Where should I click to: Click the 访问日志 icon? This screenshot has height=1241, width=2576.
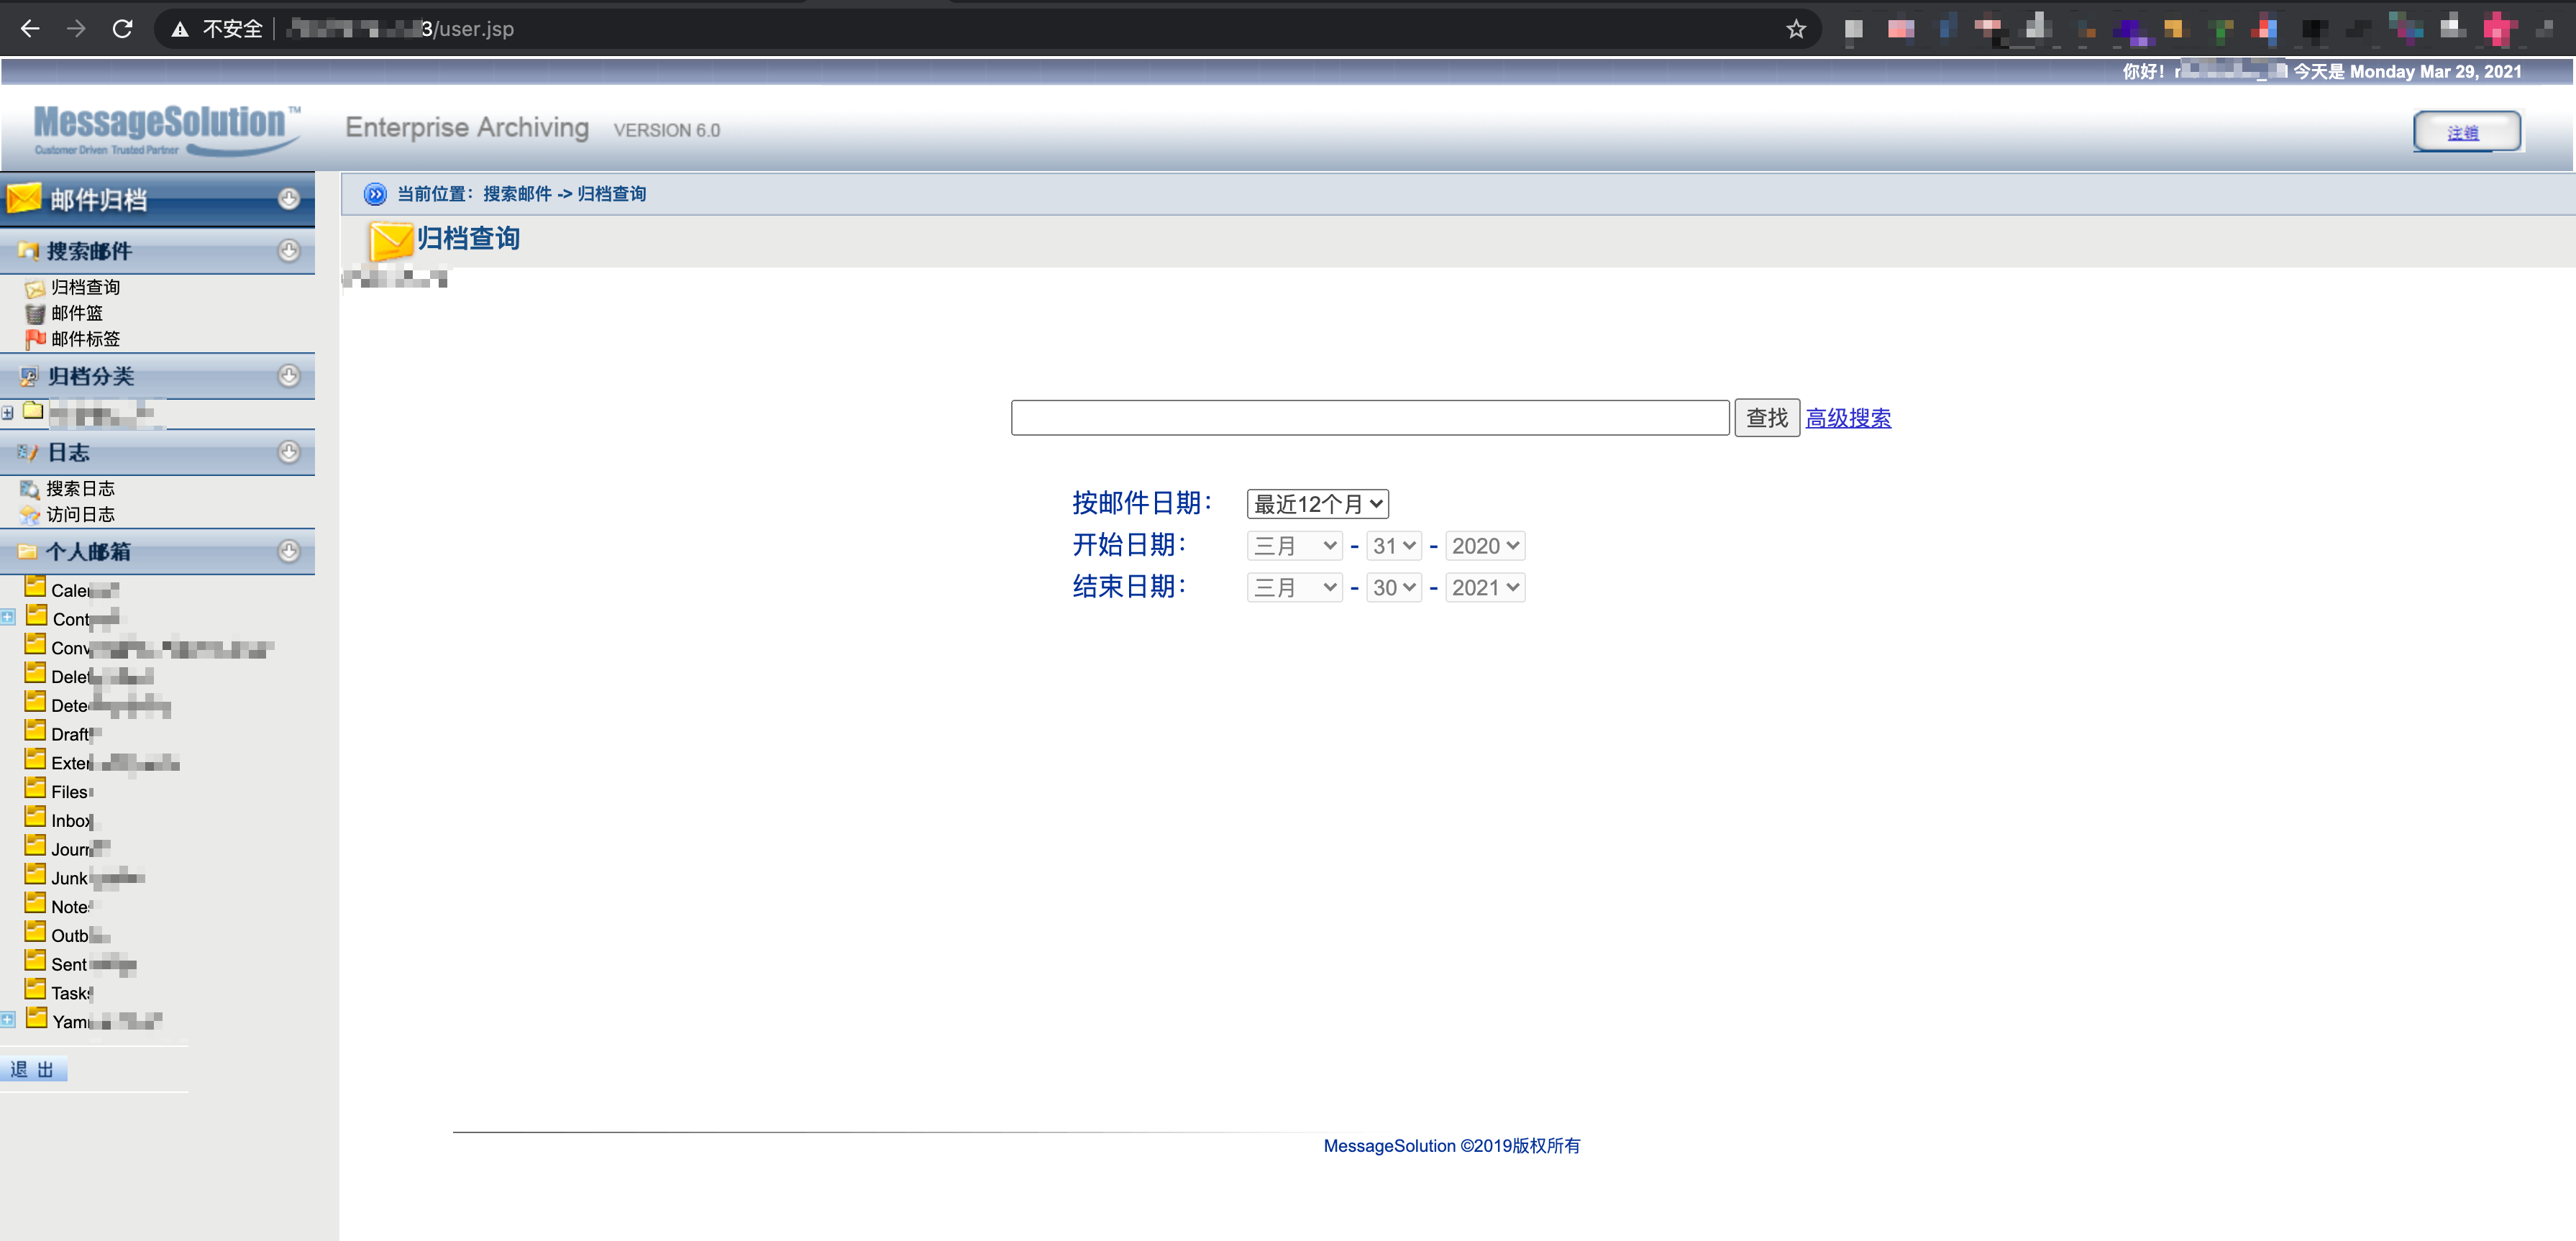[30, 514]
